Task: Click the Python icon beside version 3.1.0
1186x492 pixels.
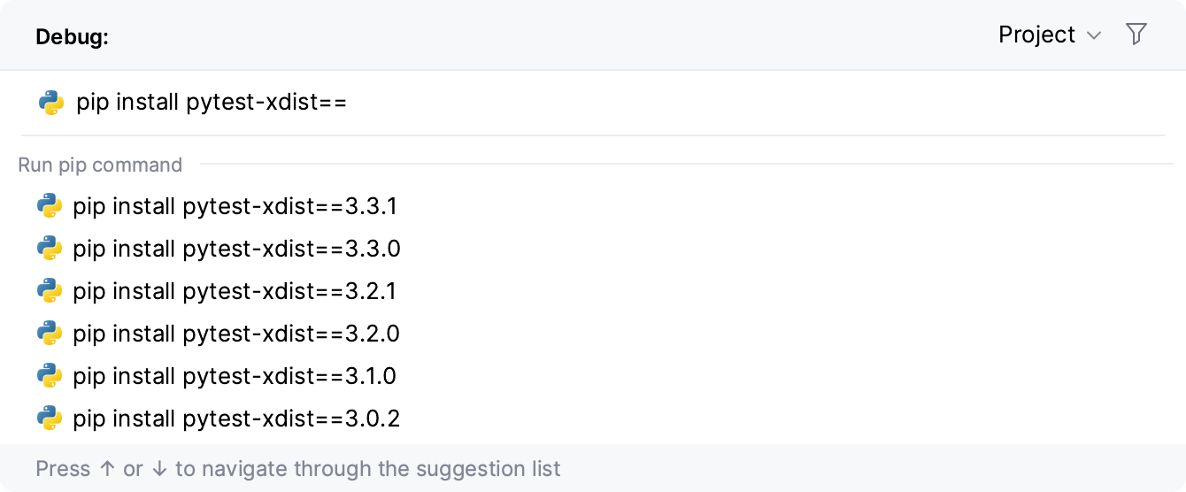Action: click(50, 376)
